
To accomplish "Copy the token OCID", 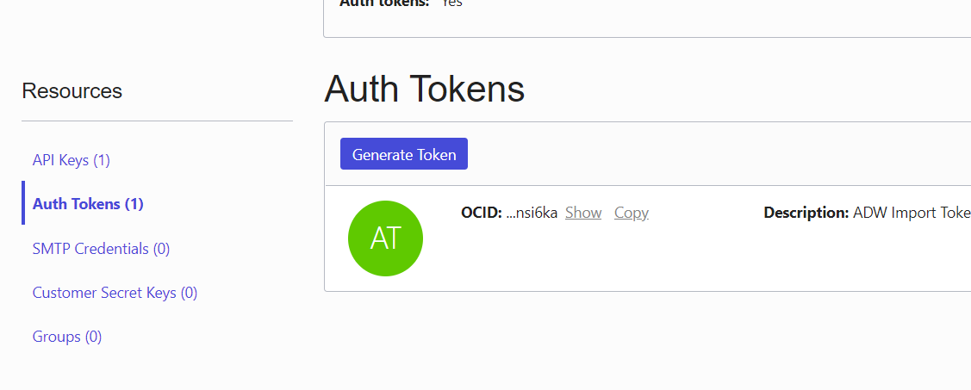I will point(631,213).
